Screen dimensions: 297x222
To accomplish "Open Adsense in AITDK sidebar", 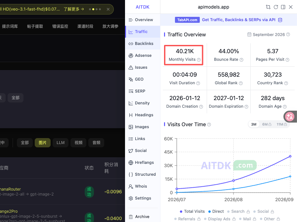I will coord(143,55).
